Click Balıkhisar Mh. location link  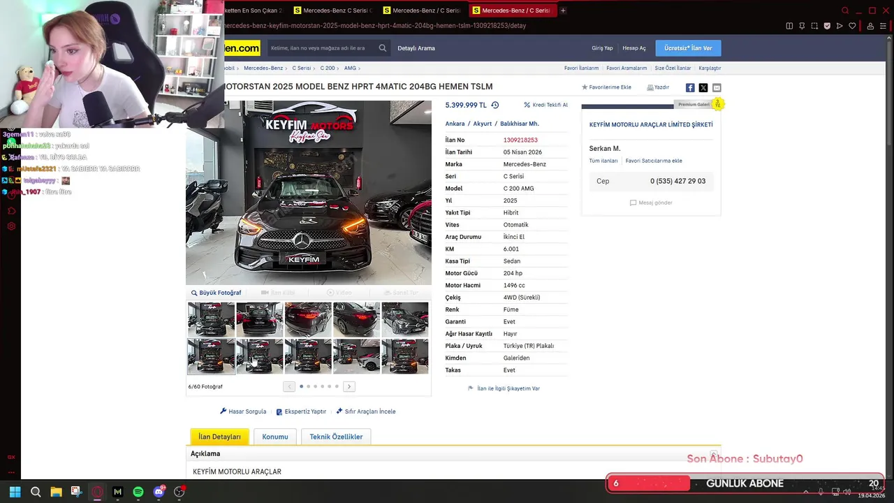520,124
